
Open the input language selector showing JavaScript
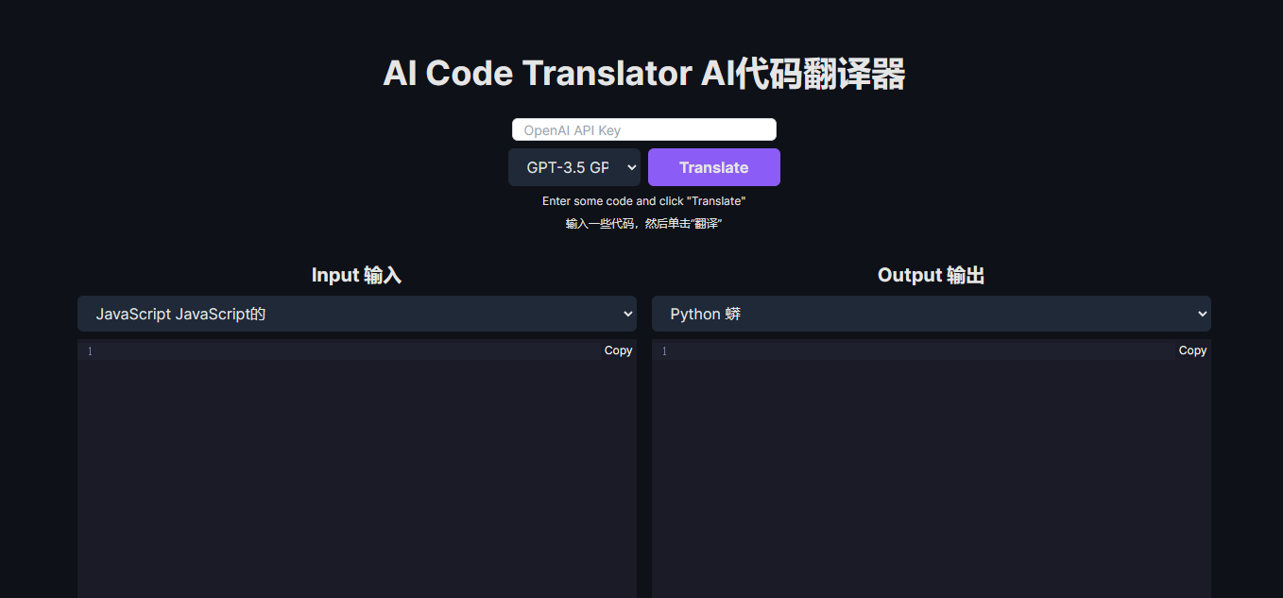pyautogui.click(x=357, y=313)
